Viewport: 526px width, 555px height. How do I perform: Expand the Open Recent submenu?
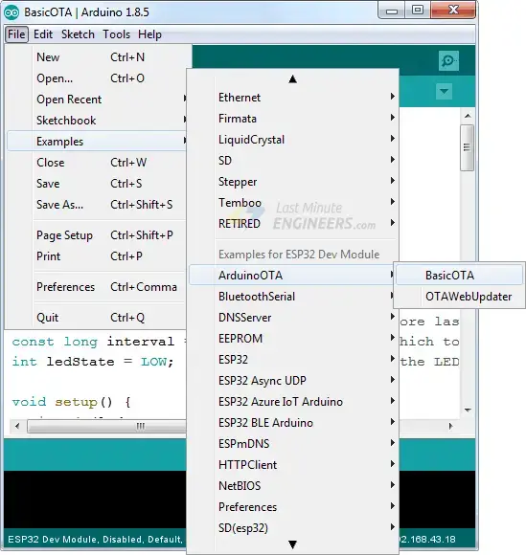[97, 100]
